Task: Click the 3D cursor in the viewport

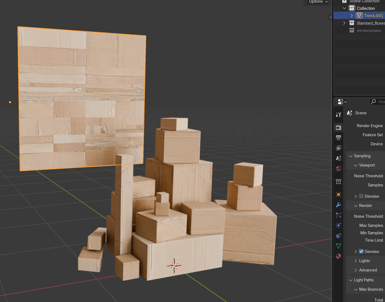Action: click(174, 265)
